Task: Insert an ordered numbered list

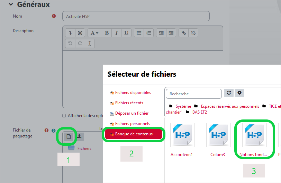Action: (x=149, y=33)
